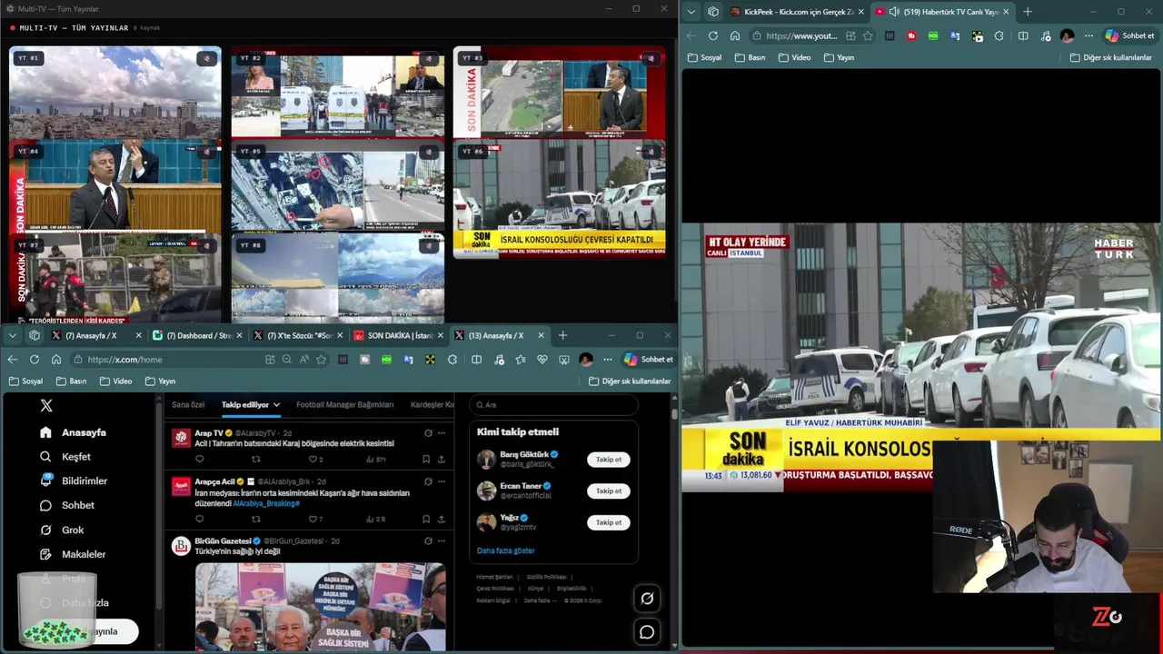Open Grok in X sidebar
The height and width of the screenshot is (654, 1163).
coord(62,530)
